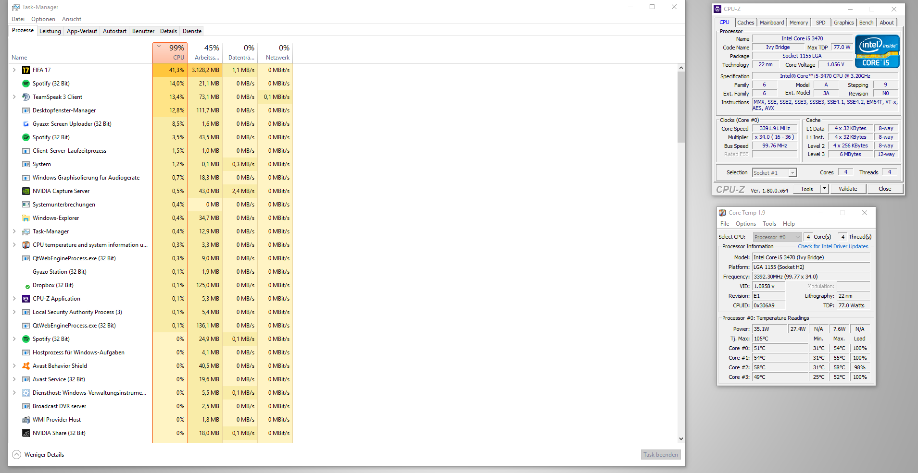Sort processes by the CPU column header
This screenshot has width=918, height=473.
tap(170, 52)
